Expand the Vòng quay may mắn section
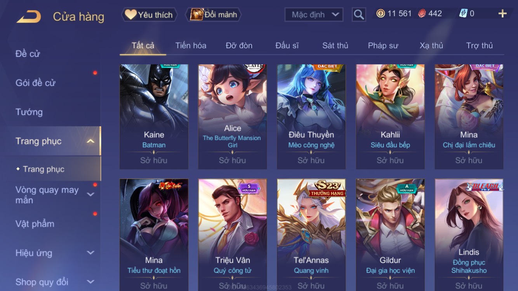The width and height of the screenshot is (518, 291). 90,195
